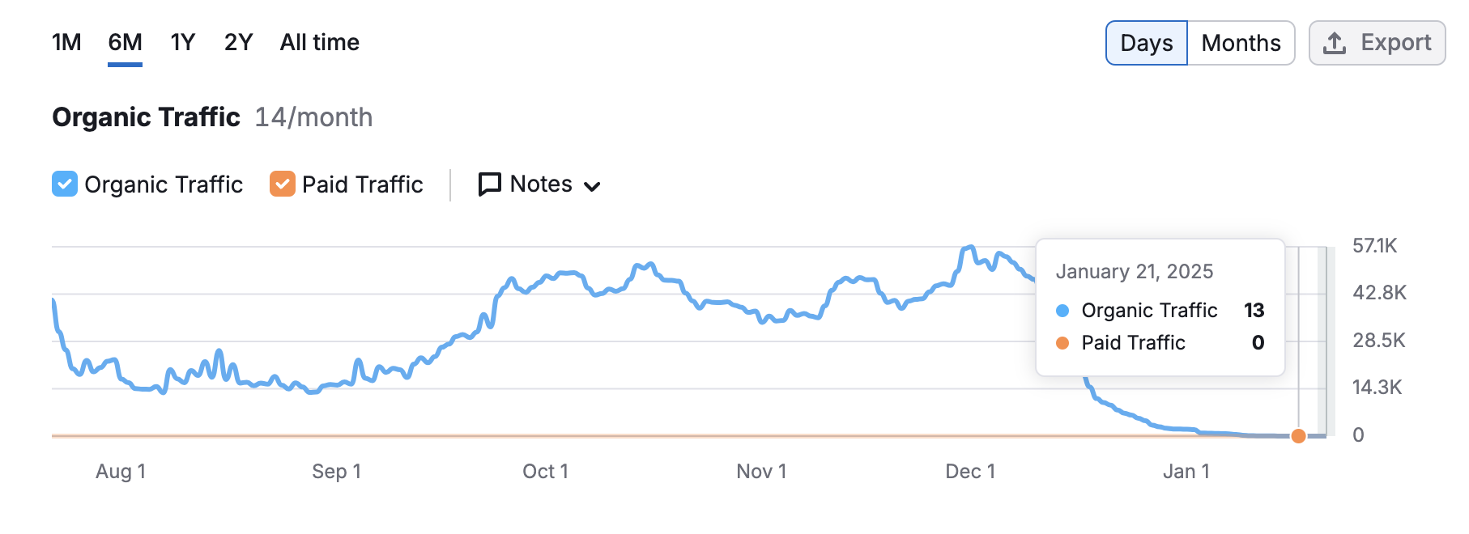Click the orange Paid Traffic tooltip dot
1469x534 pixels.
(1062, 343)
